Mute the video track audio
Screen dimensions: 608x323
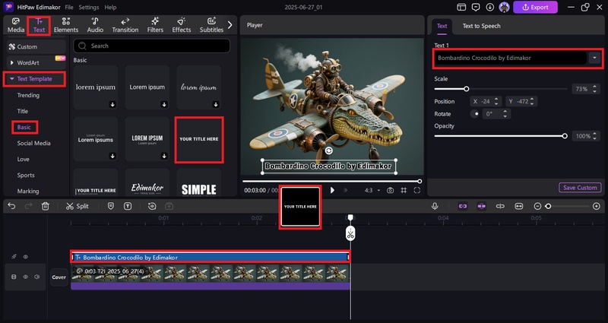(36, 277)
